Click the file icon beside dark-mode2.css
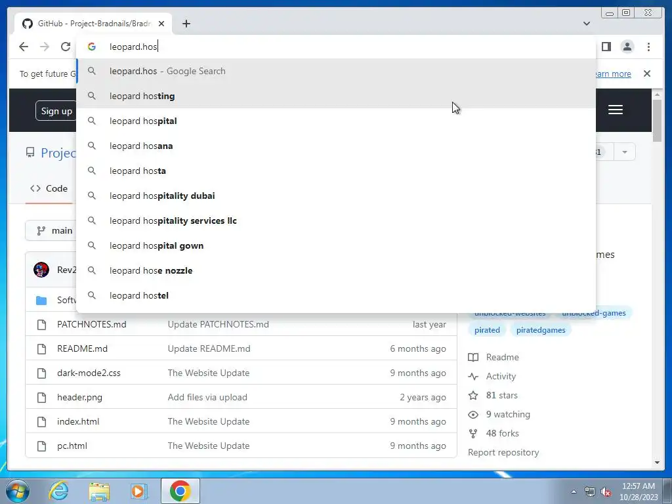The height and width of the screenshot is (504, 672). pos(41,373)
